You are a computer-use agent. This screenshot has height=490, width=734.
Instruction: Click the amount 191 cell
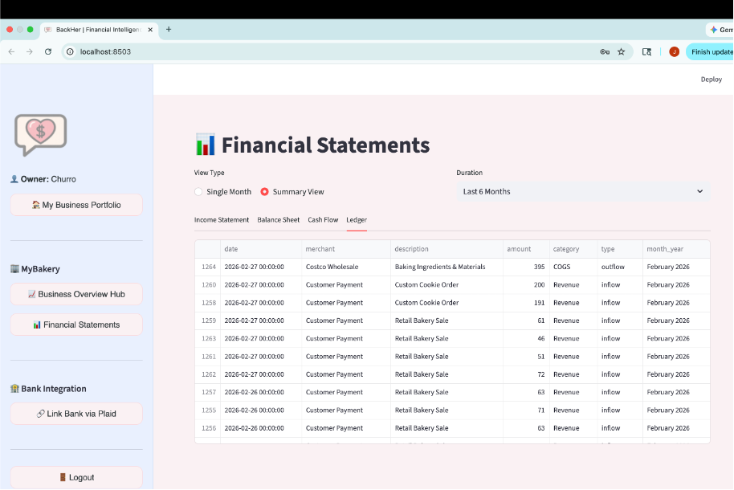[526, 303]
